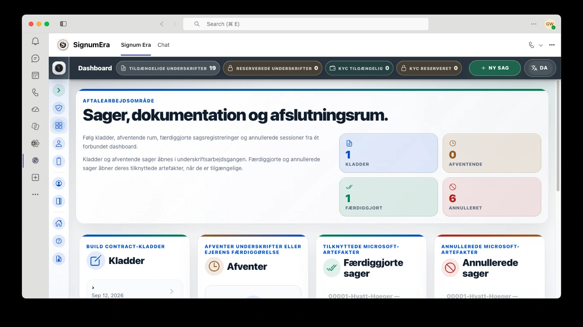Open the Activity bell in Teams rail

(35, 41)
